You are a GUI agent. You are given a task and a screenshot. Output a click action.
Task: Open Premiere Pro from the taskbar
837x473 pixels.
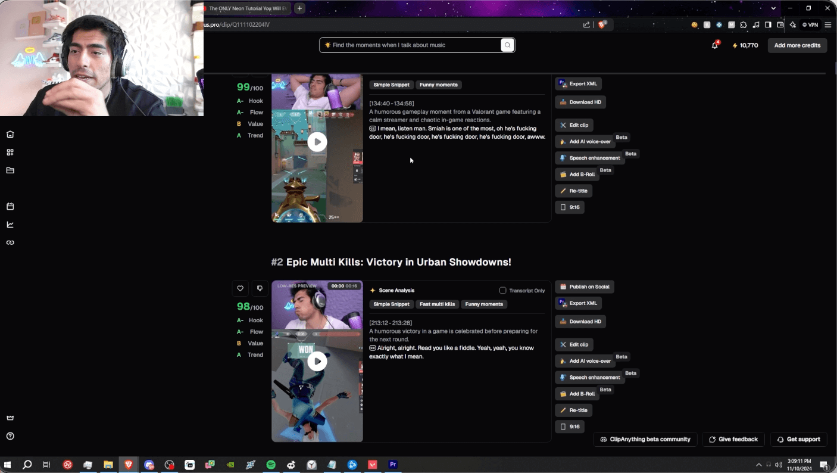(x=393, y=465)
